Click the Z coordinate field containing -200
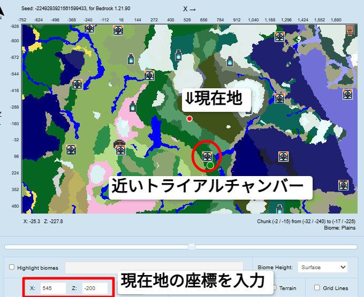 95,288
